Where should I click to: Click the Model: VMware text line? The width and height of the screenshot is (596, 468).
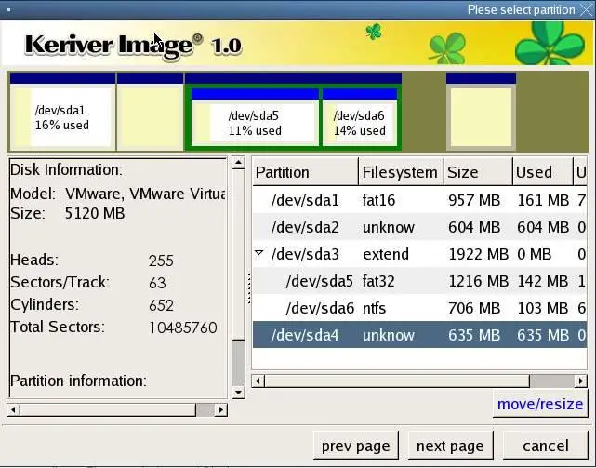[118, 194]
